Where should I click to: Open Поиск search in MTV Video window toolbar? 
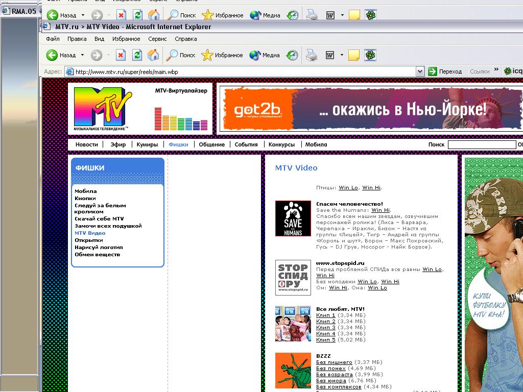pos(182,55)
